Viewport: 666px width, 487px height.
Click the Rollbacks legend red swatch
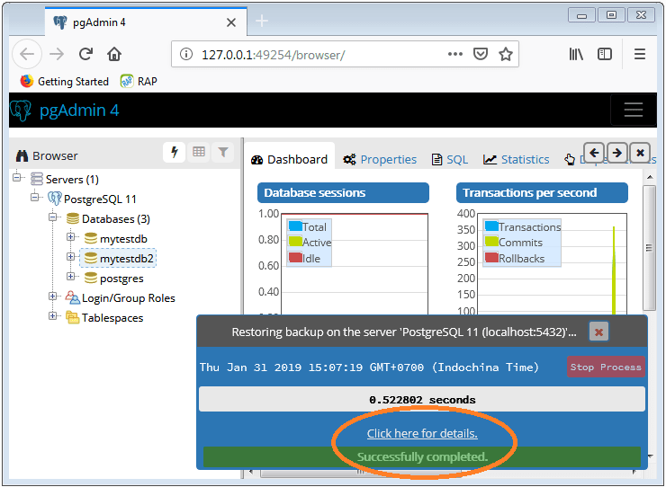click(491, 257)
